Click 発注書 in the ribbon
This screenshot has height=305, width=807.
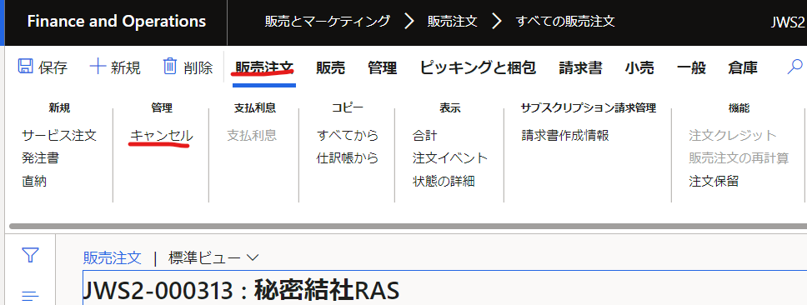click(x=40, y=158)
